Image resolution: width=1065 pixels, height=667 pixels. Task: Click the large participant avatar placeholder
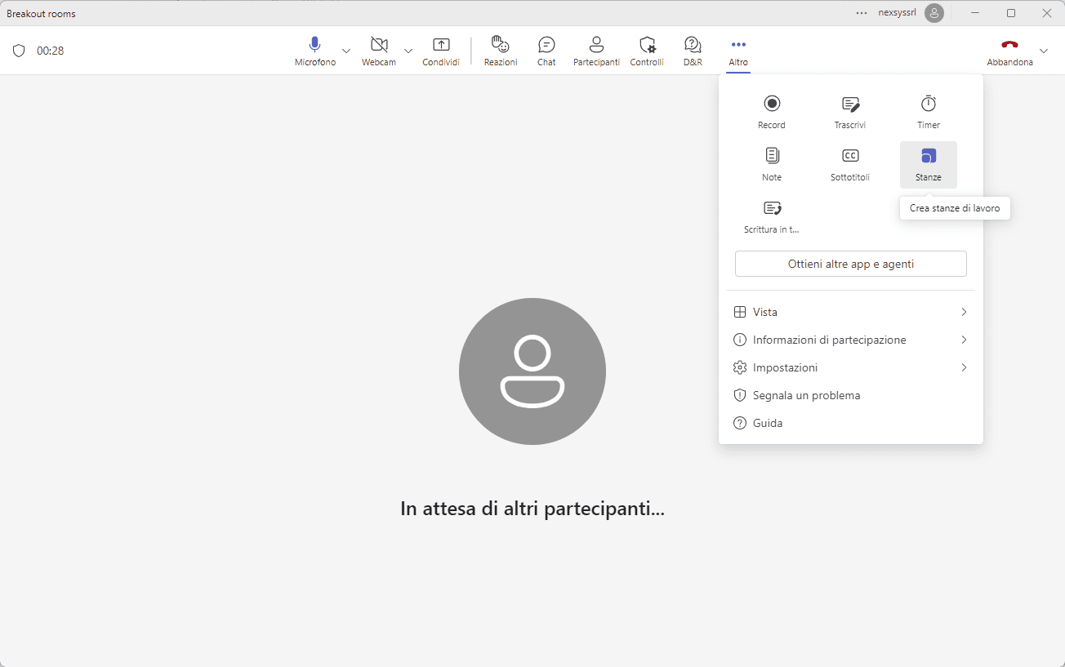[x=532, y=371]
